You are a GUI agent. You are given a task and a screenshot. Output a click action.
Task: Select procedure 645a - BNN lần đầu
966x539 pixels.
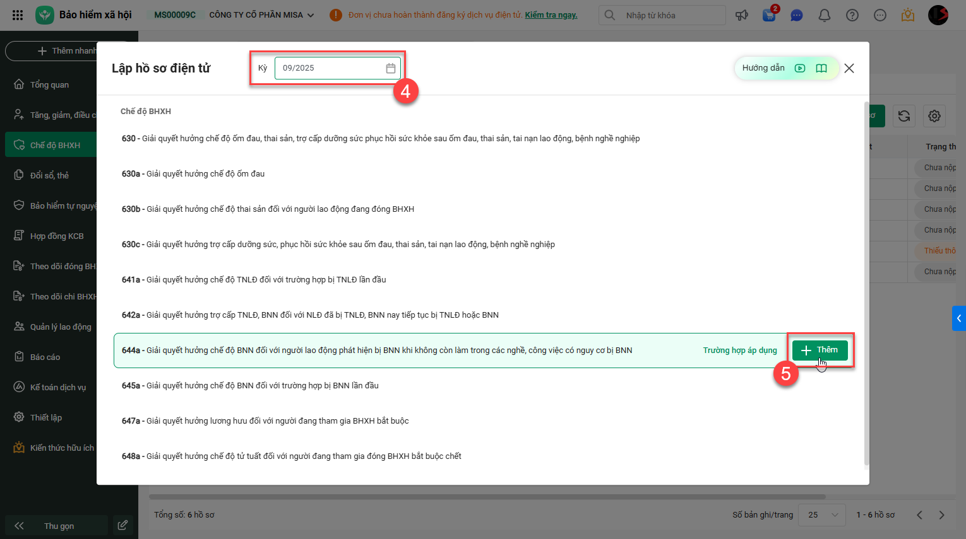(484, 386)
